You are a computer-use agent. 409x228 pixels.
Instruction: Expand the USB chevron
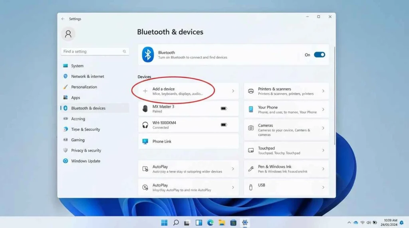323,187
